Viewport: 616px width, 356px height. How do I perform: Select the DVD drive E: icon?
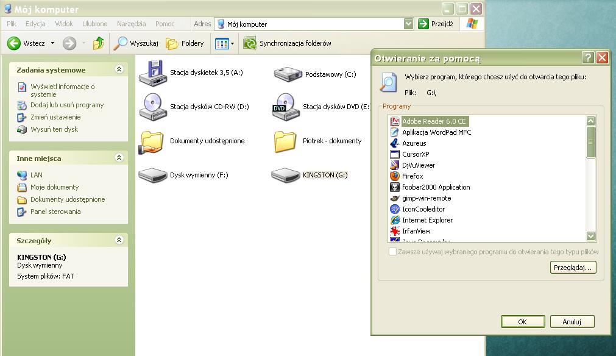[286, 107]
